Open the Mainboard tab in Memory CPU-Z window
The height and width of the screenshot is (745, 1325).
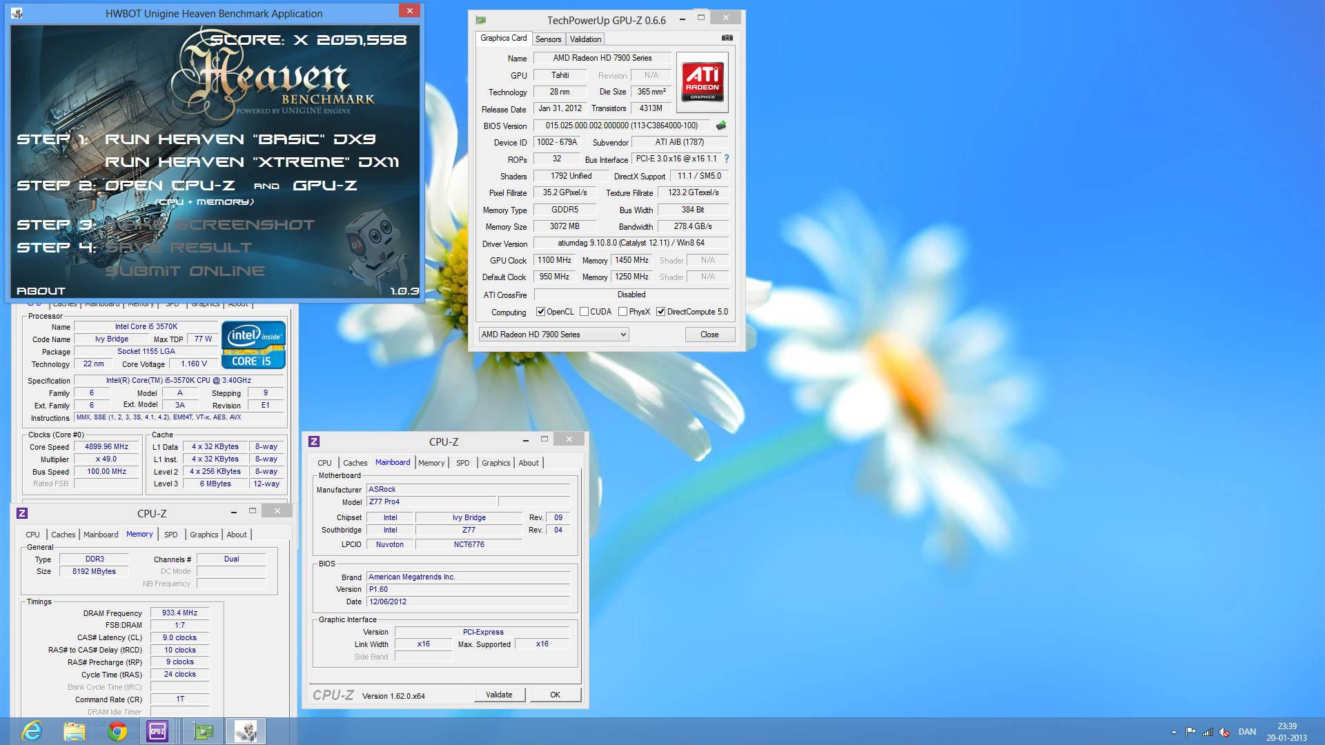click(x=101, y=535)
